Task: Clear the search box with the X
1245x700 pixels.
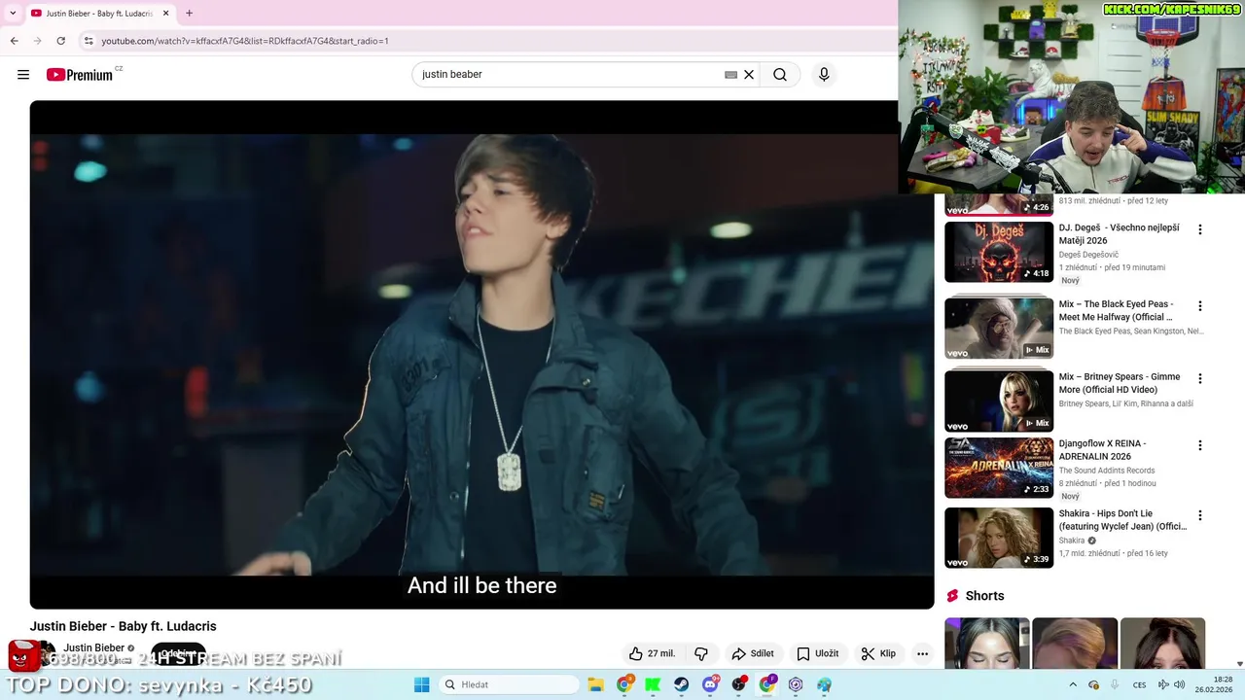Action: [x=749, y=75]
